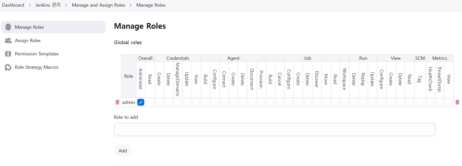Click the Run group header

click(363, 58)
